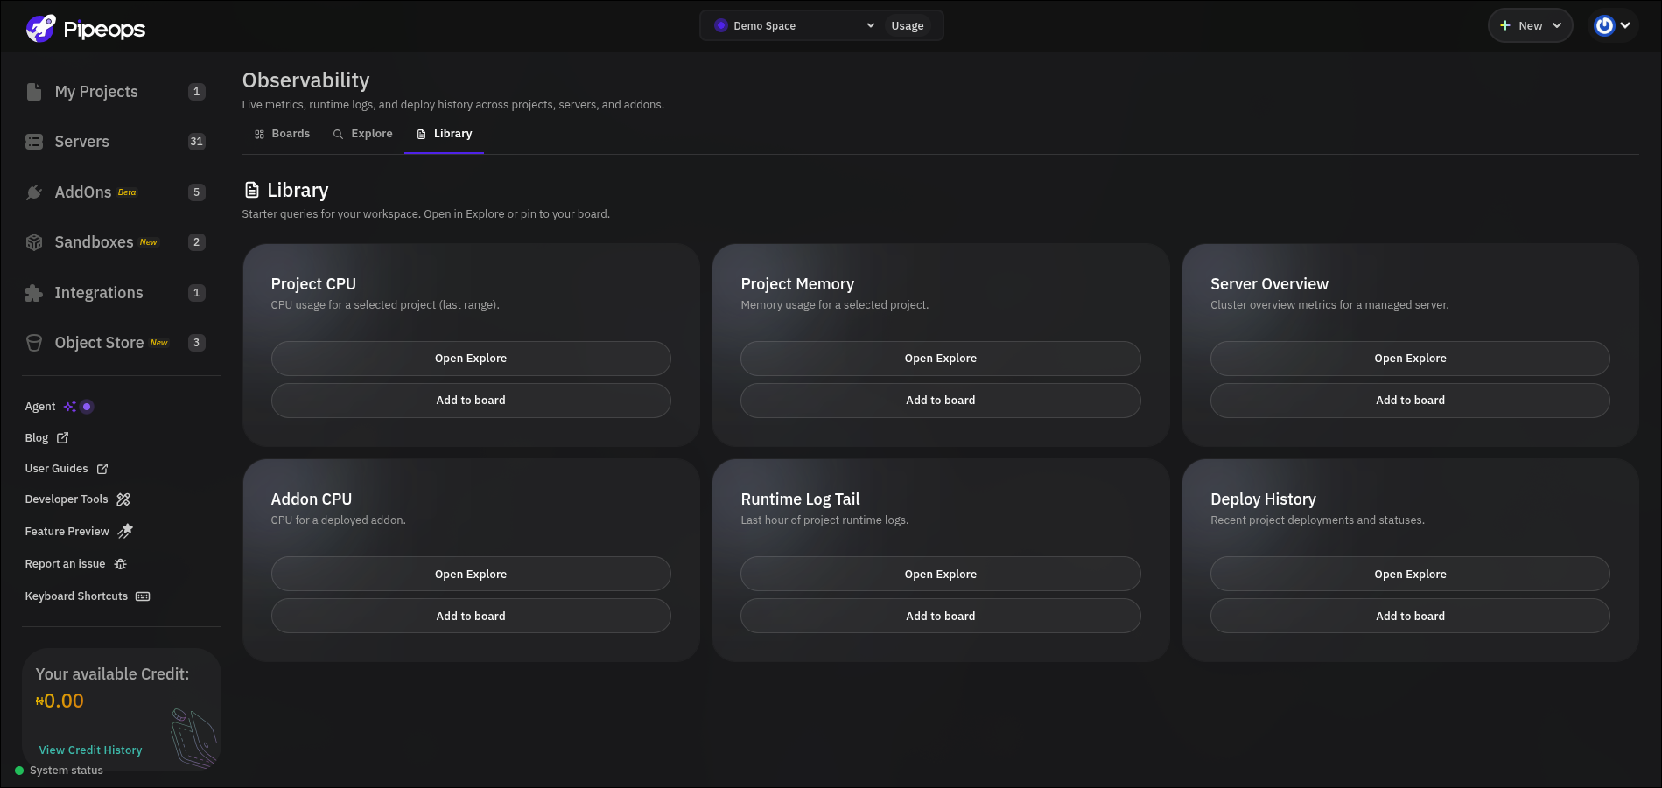The width and height of the screenshot is (1662, 788).
Task: Add Server Overview to board
Action: click(x=1410, y=401)
